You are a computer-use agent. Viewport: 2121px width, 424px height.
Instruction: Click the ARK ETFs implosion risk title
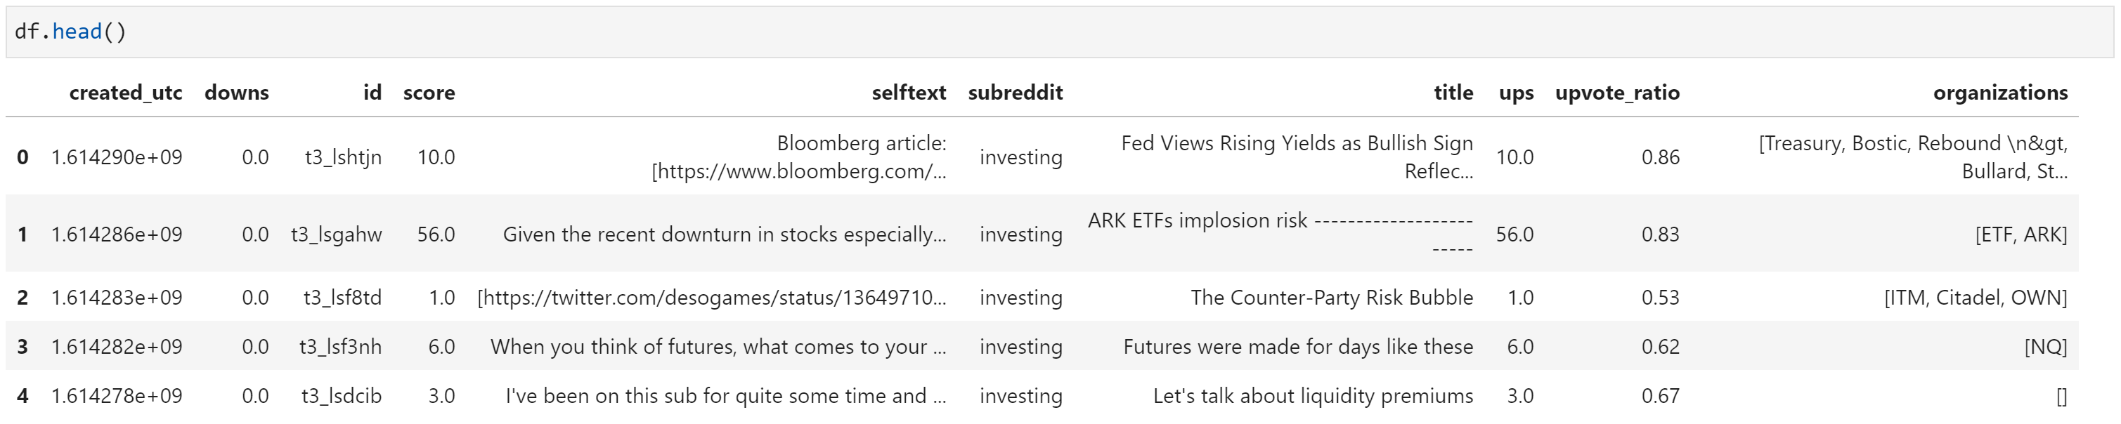point(1197,221)
